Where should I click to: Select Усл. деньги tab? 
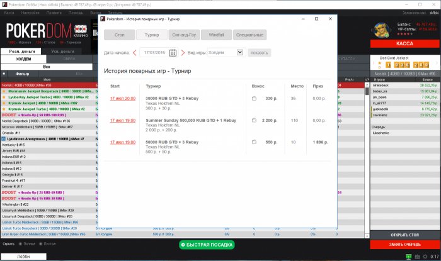pos(62,52)
